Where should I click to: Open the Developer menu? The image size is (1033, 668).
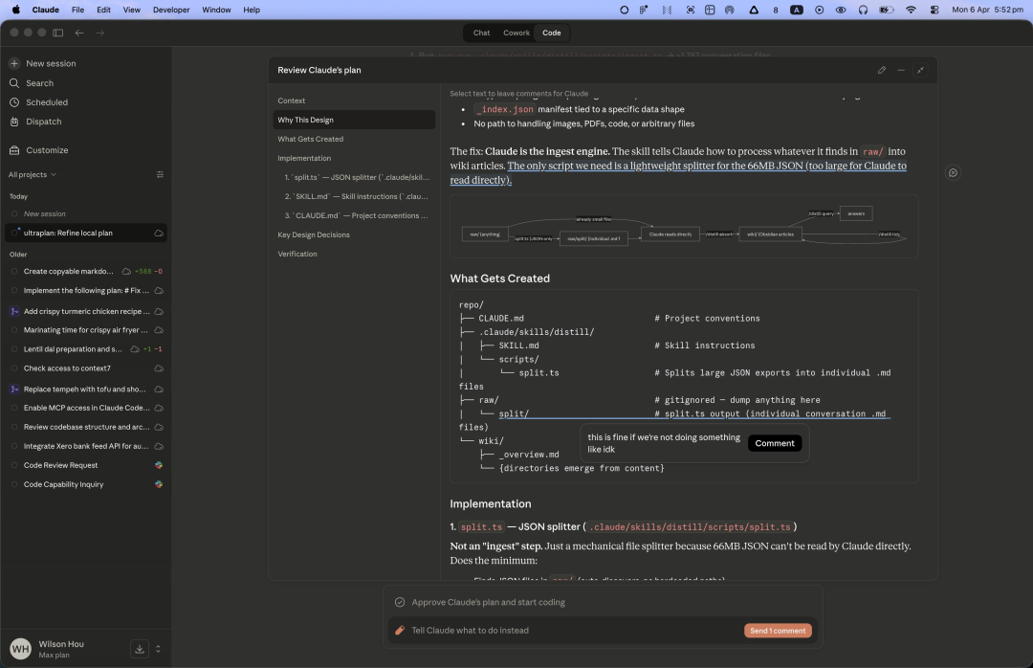171,10
